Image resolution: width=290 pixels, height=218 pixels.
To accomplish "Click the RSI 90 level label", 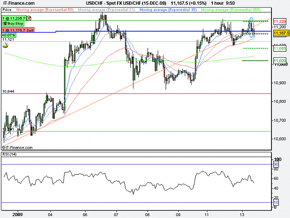I will point(276,164).
